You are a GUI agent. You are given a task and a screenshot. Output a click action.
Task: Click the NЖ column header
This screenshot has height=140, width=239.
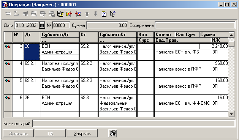pos(220,40)
